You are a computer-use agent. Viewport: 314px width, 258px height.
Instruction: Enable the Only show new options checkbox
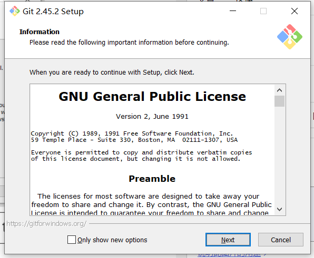pos(72,240)
